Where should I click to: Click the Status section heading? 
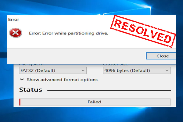30,90
